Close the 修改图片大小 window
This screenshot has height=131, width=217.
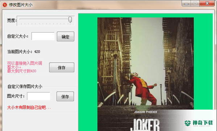pyautogui.click(x=207, y=3)
